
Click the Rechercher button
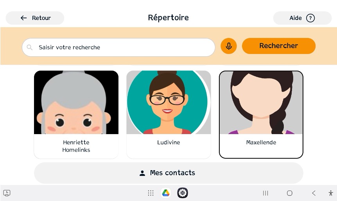[279, 46]
